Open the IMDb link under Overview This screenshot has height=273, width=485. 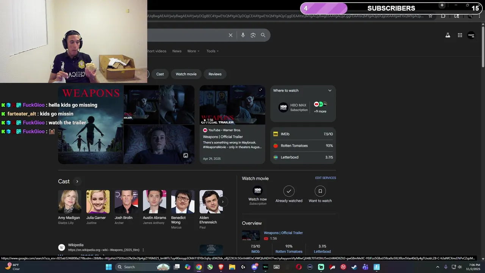(x=255, y=251)
